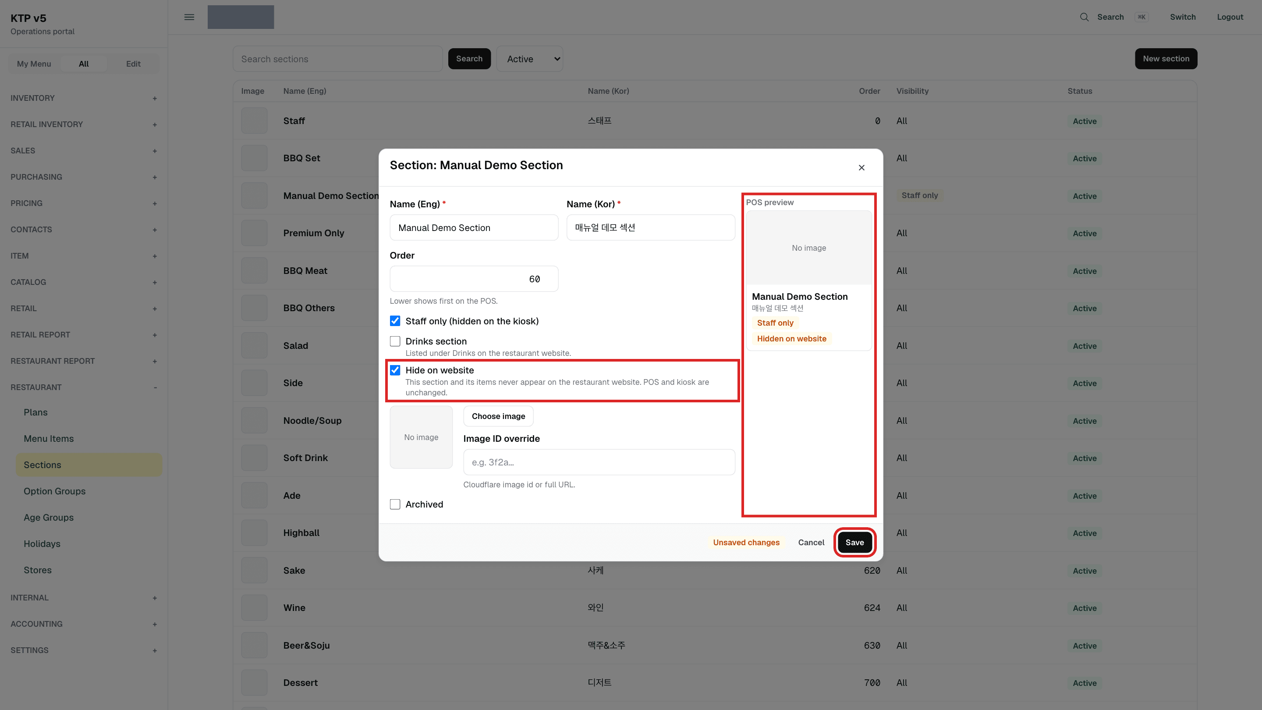Screen dimensions: 1262x710
Task: Click the black Search sections button
Action: pyautogui.click(x=469, y=59)
